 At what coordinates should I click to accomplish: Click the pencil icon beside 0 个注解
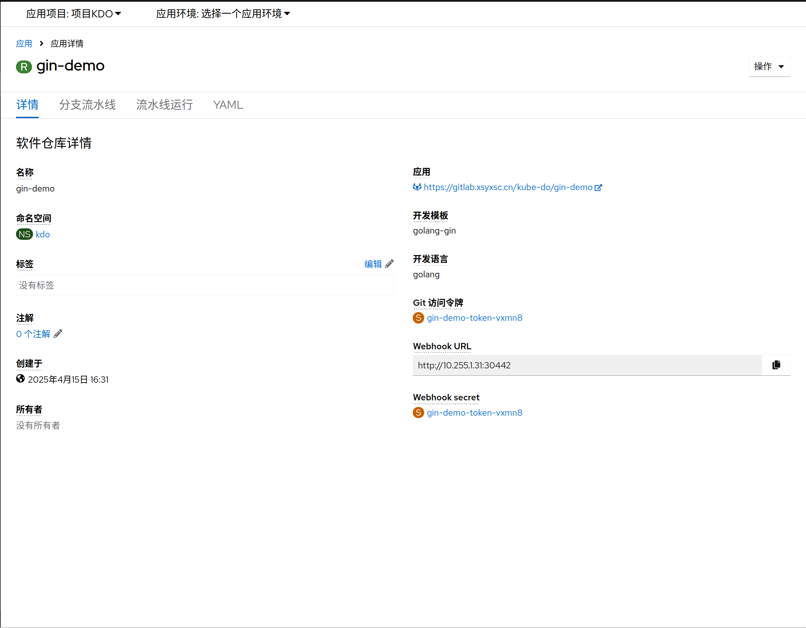58,334
